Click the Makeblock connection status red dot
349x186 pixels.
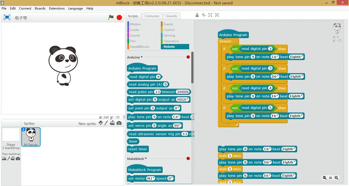pos(188,159)
